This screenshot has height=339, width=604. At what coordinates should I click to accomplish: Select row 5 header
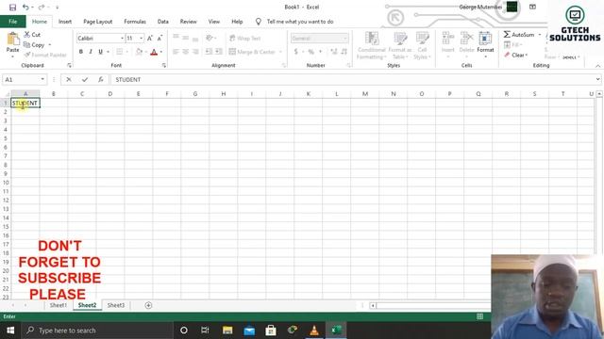6,138
